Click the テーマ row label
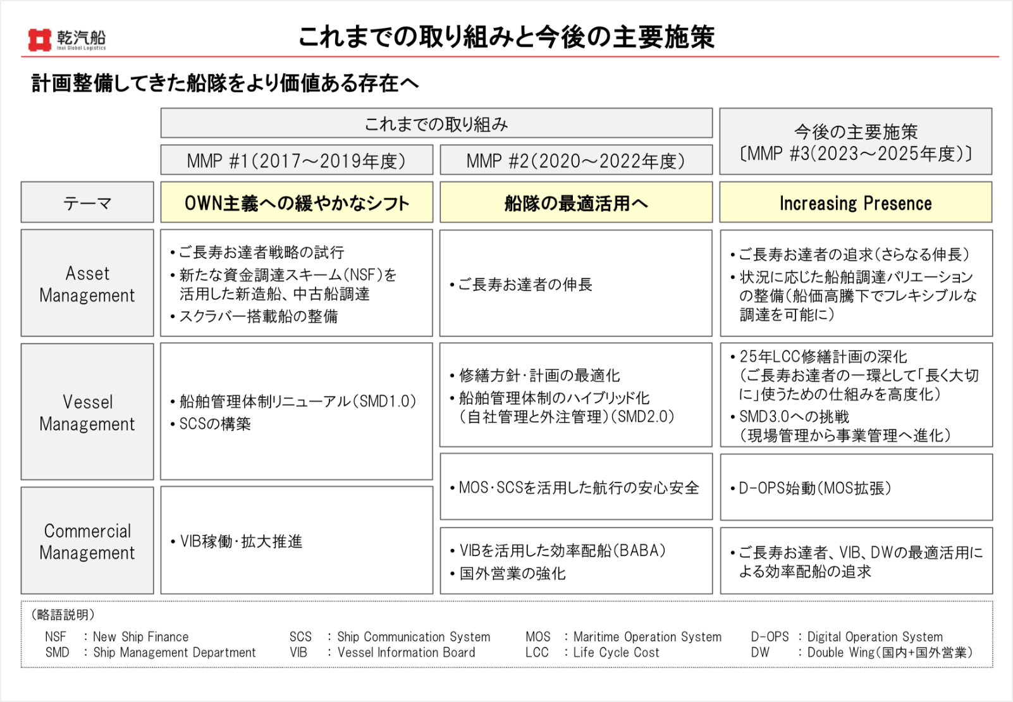The height and width of the screenshot is (702, 1013). pyautogui.click(x=87, y=202)
